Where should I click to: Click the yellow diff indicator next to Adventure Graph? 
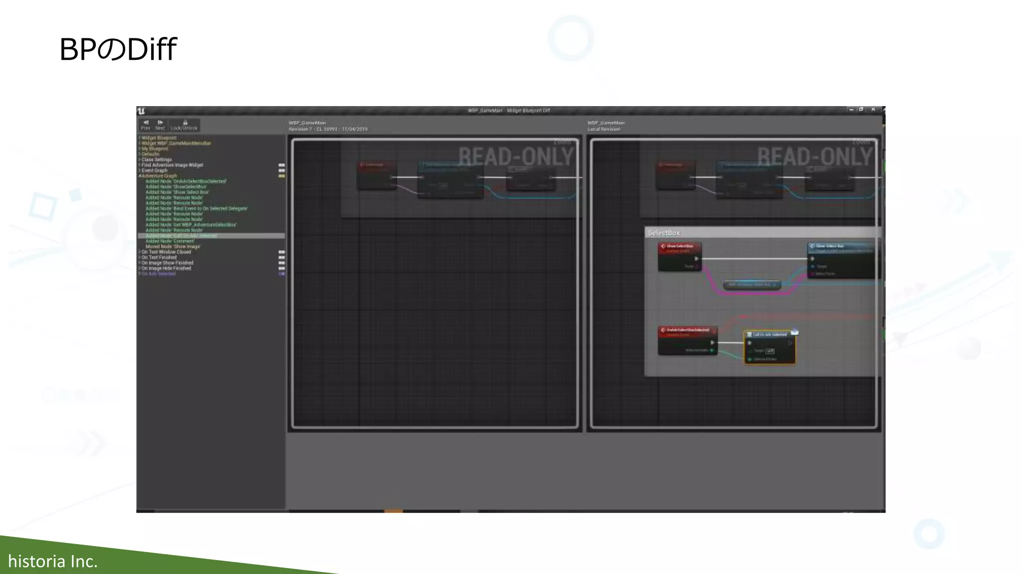pyautogui.click(x=281, y=176)
